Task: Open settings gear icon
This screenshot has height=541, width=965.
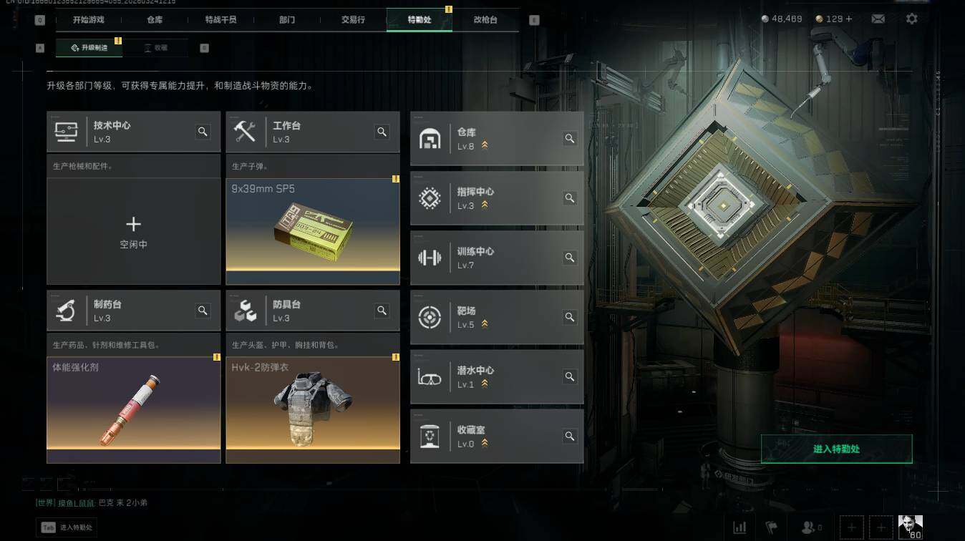Action: coord(911,19)
